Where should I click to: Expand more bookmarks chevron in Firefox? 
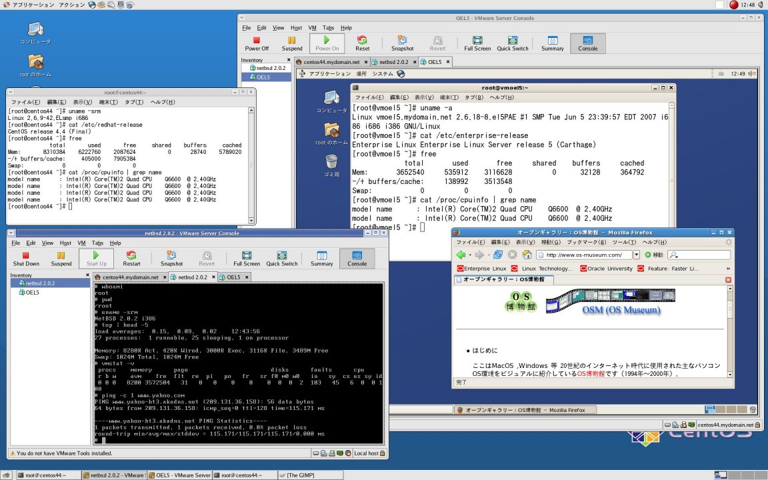(728, 269)
